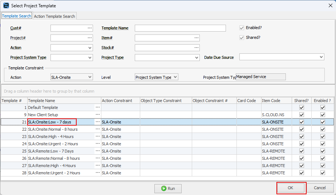Viewport: 336px width, 195px height.
Task: Sort by Template # column header
Action: tap(14, 101)
